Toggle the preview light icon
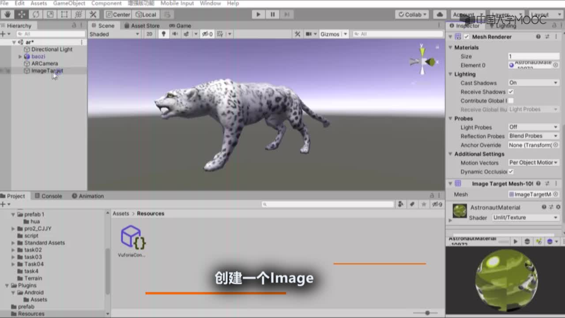 (x=539, y=242)
